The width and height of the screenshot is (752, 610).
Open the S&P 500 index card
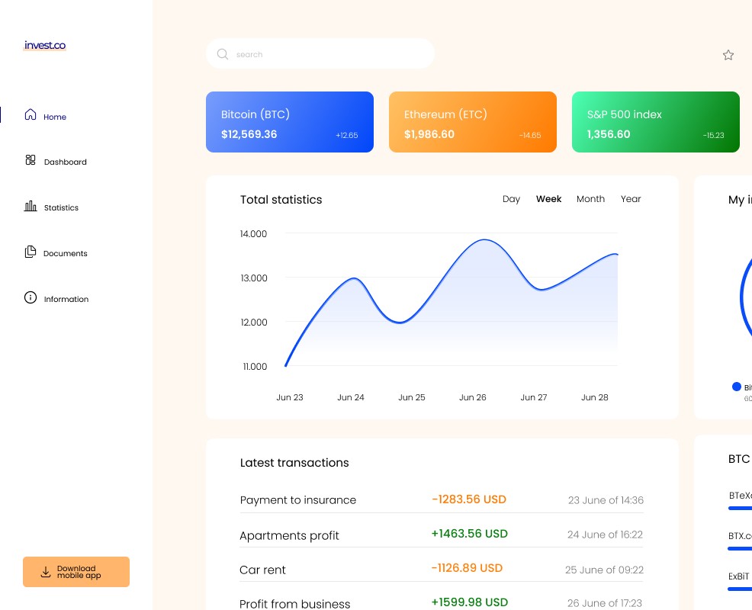pos(656,122)
